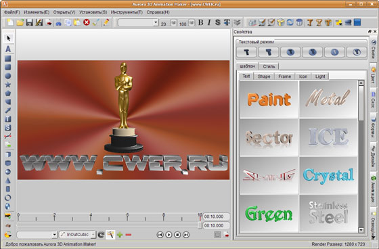Select the first text mode button
This screenshot has height=249, width=379.
click(246, 52)
